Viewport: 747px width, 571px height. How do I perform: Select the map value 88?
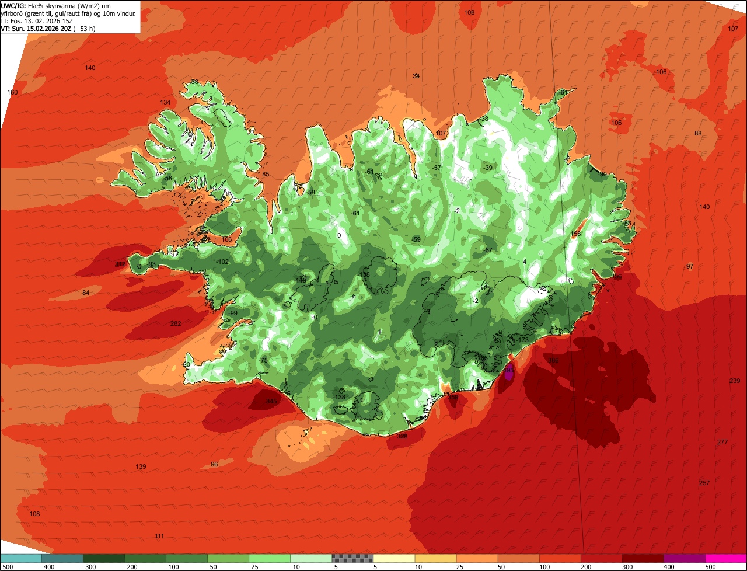(x=698, y=134)
